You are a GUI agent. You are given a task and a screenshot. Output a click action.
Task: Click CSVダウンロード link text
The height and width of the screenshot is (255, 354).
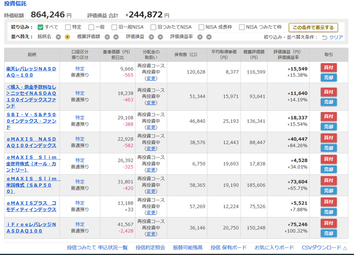click(322, 248)
